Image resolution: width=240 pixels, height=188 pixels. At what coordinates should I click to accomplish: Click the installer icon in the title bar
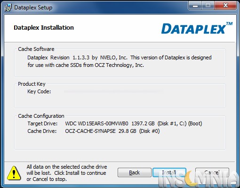(8, 8)
